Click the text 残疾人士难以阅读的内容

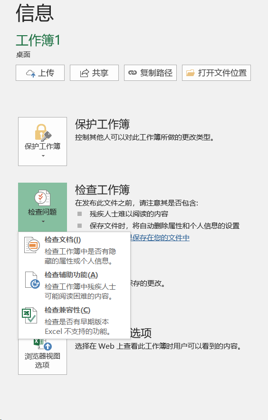[x=129, y=214]
